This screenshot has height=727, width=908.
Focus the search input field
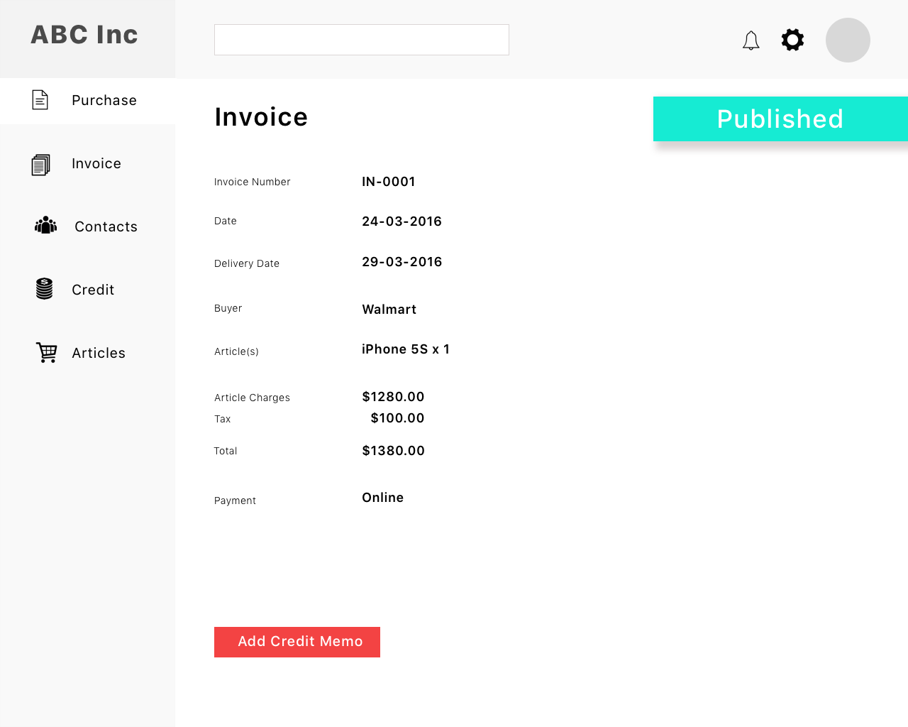(362, 40)
